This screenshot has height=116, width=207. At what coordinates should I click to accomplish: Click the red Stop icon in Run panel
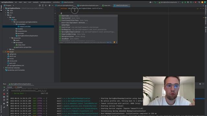[x=4, y=94]
